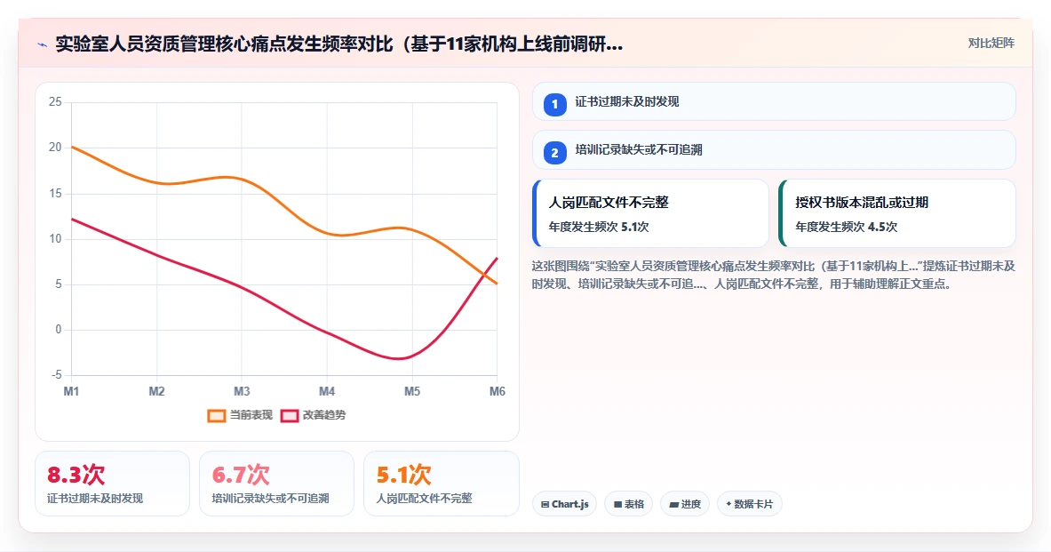
Task: Click the 数据卡片 tag chip
Action: click(x=749, y=504)
